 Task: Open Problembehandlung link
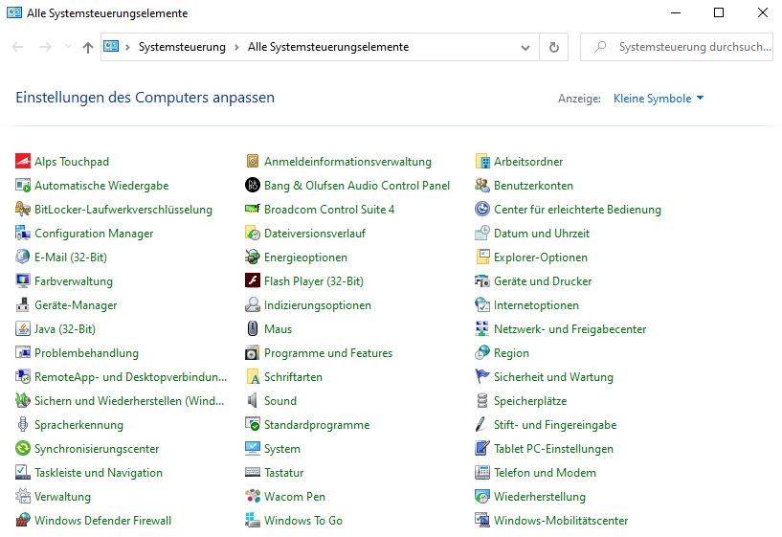[x=86, y=353]
